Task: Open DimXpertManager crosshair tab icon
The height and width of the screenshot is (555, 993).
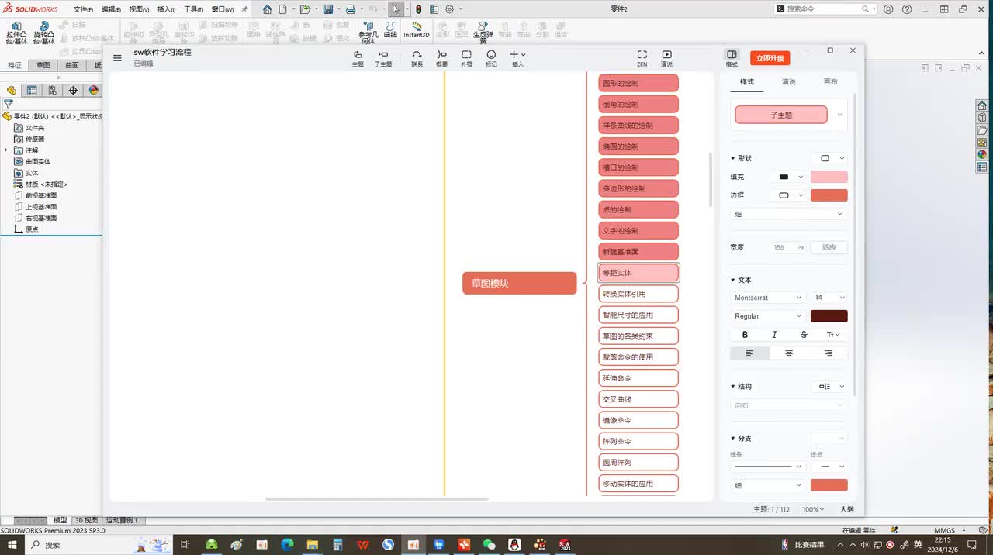Action: pyautogui.click(x=73, y=90)
